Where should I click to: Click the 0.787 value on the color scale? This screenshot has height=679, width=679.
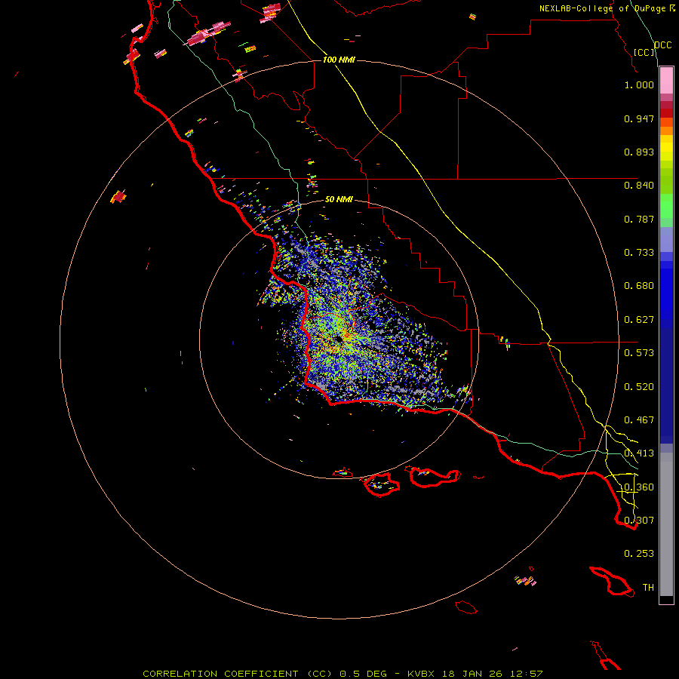pyautogui.click(x=639, y=219)
